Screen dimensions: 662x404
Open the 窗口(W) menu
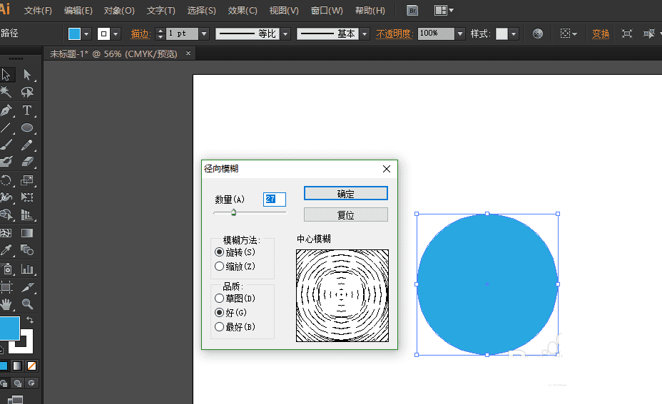click(327, 11)
